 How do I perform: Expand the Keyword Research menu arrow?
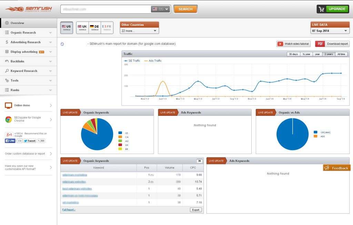50,71
